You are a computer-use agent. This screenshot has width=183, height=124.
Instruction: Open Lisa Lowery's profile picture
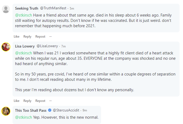click(6, 47)
